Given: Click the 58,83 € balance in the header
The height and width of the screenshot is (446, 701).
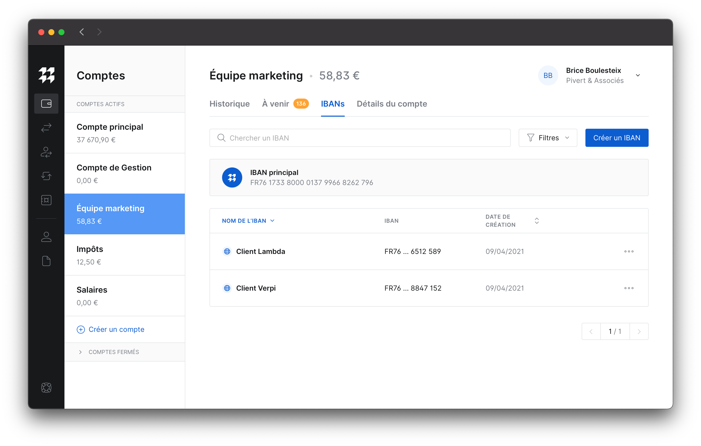Looking at the screenshot, I should point(339,75).
